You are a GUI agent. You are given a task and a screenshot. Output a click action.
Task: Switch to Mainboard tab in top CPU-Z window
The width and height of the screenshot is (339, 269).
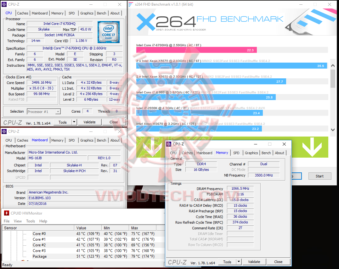(40, 13)
